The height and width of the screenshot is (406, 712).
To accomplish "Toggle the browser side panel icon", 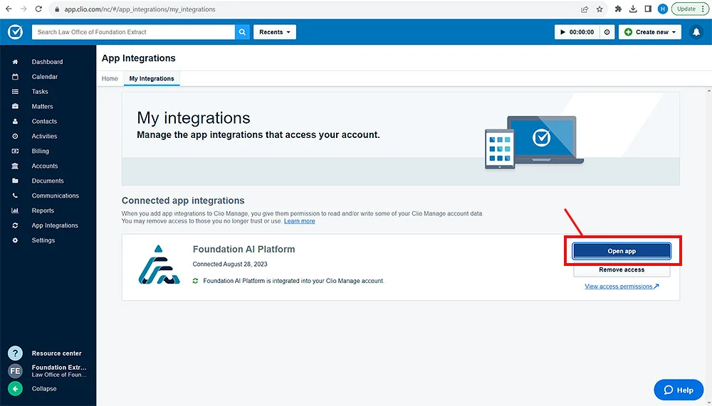I will click(x=648, y=9).
